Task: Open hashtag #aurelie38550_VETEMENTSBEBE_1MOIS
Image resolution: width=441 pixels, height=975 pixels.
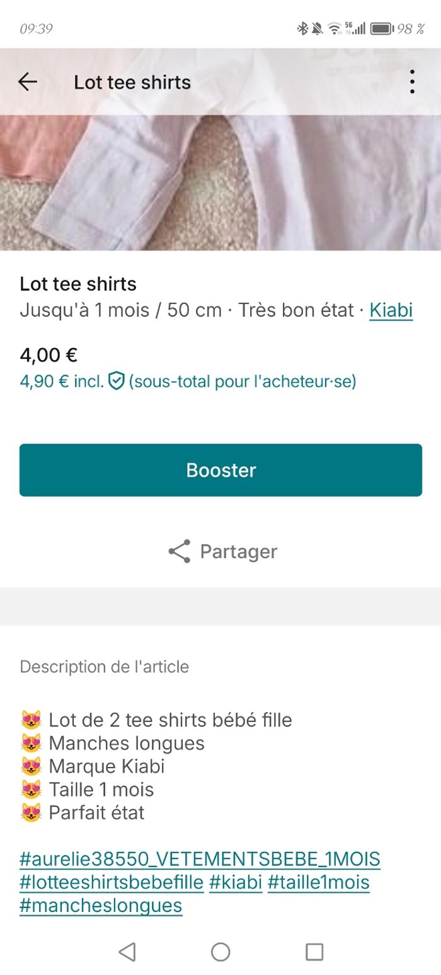Action: click(199, 858)
